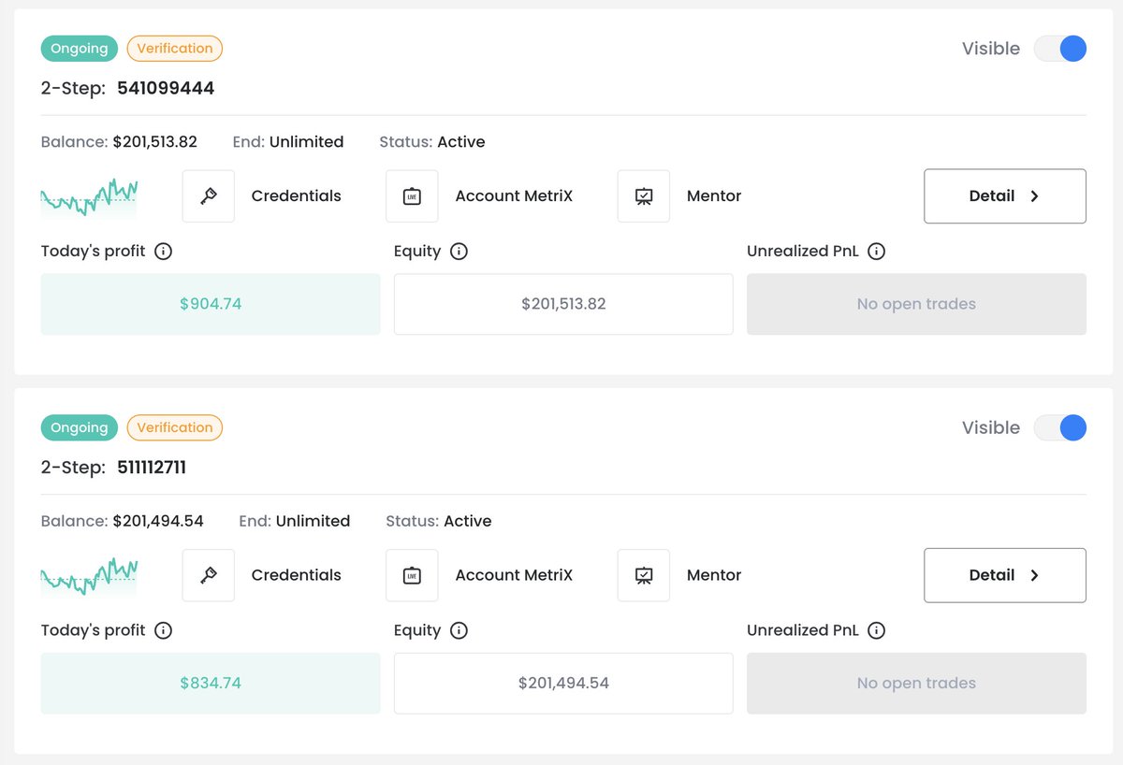Show Equity info icon for account 541099444
This screenshot has width=1123, height=765.
click(459, 252)
